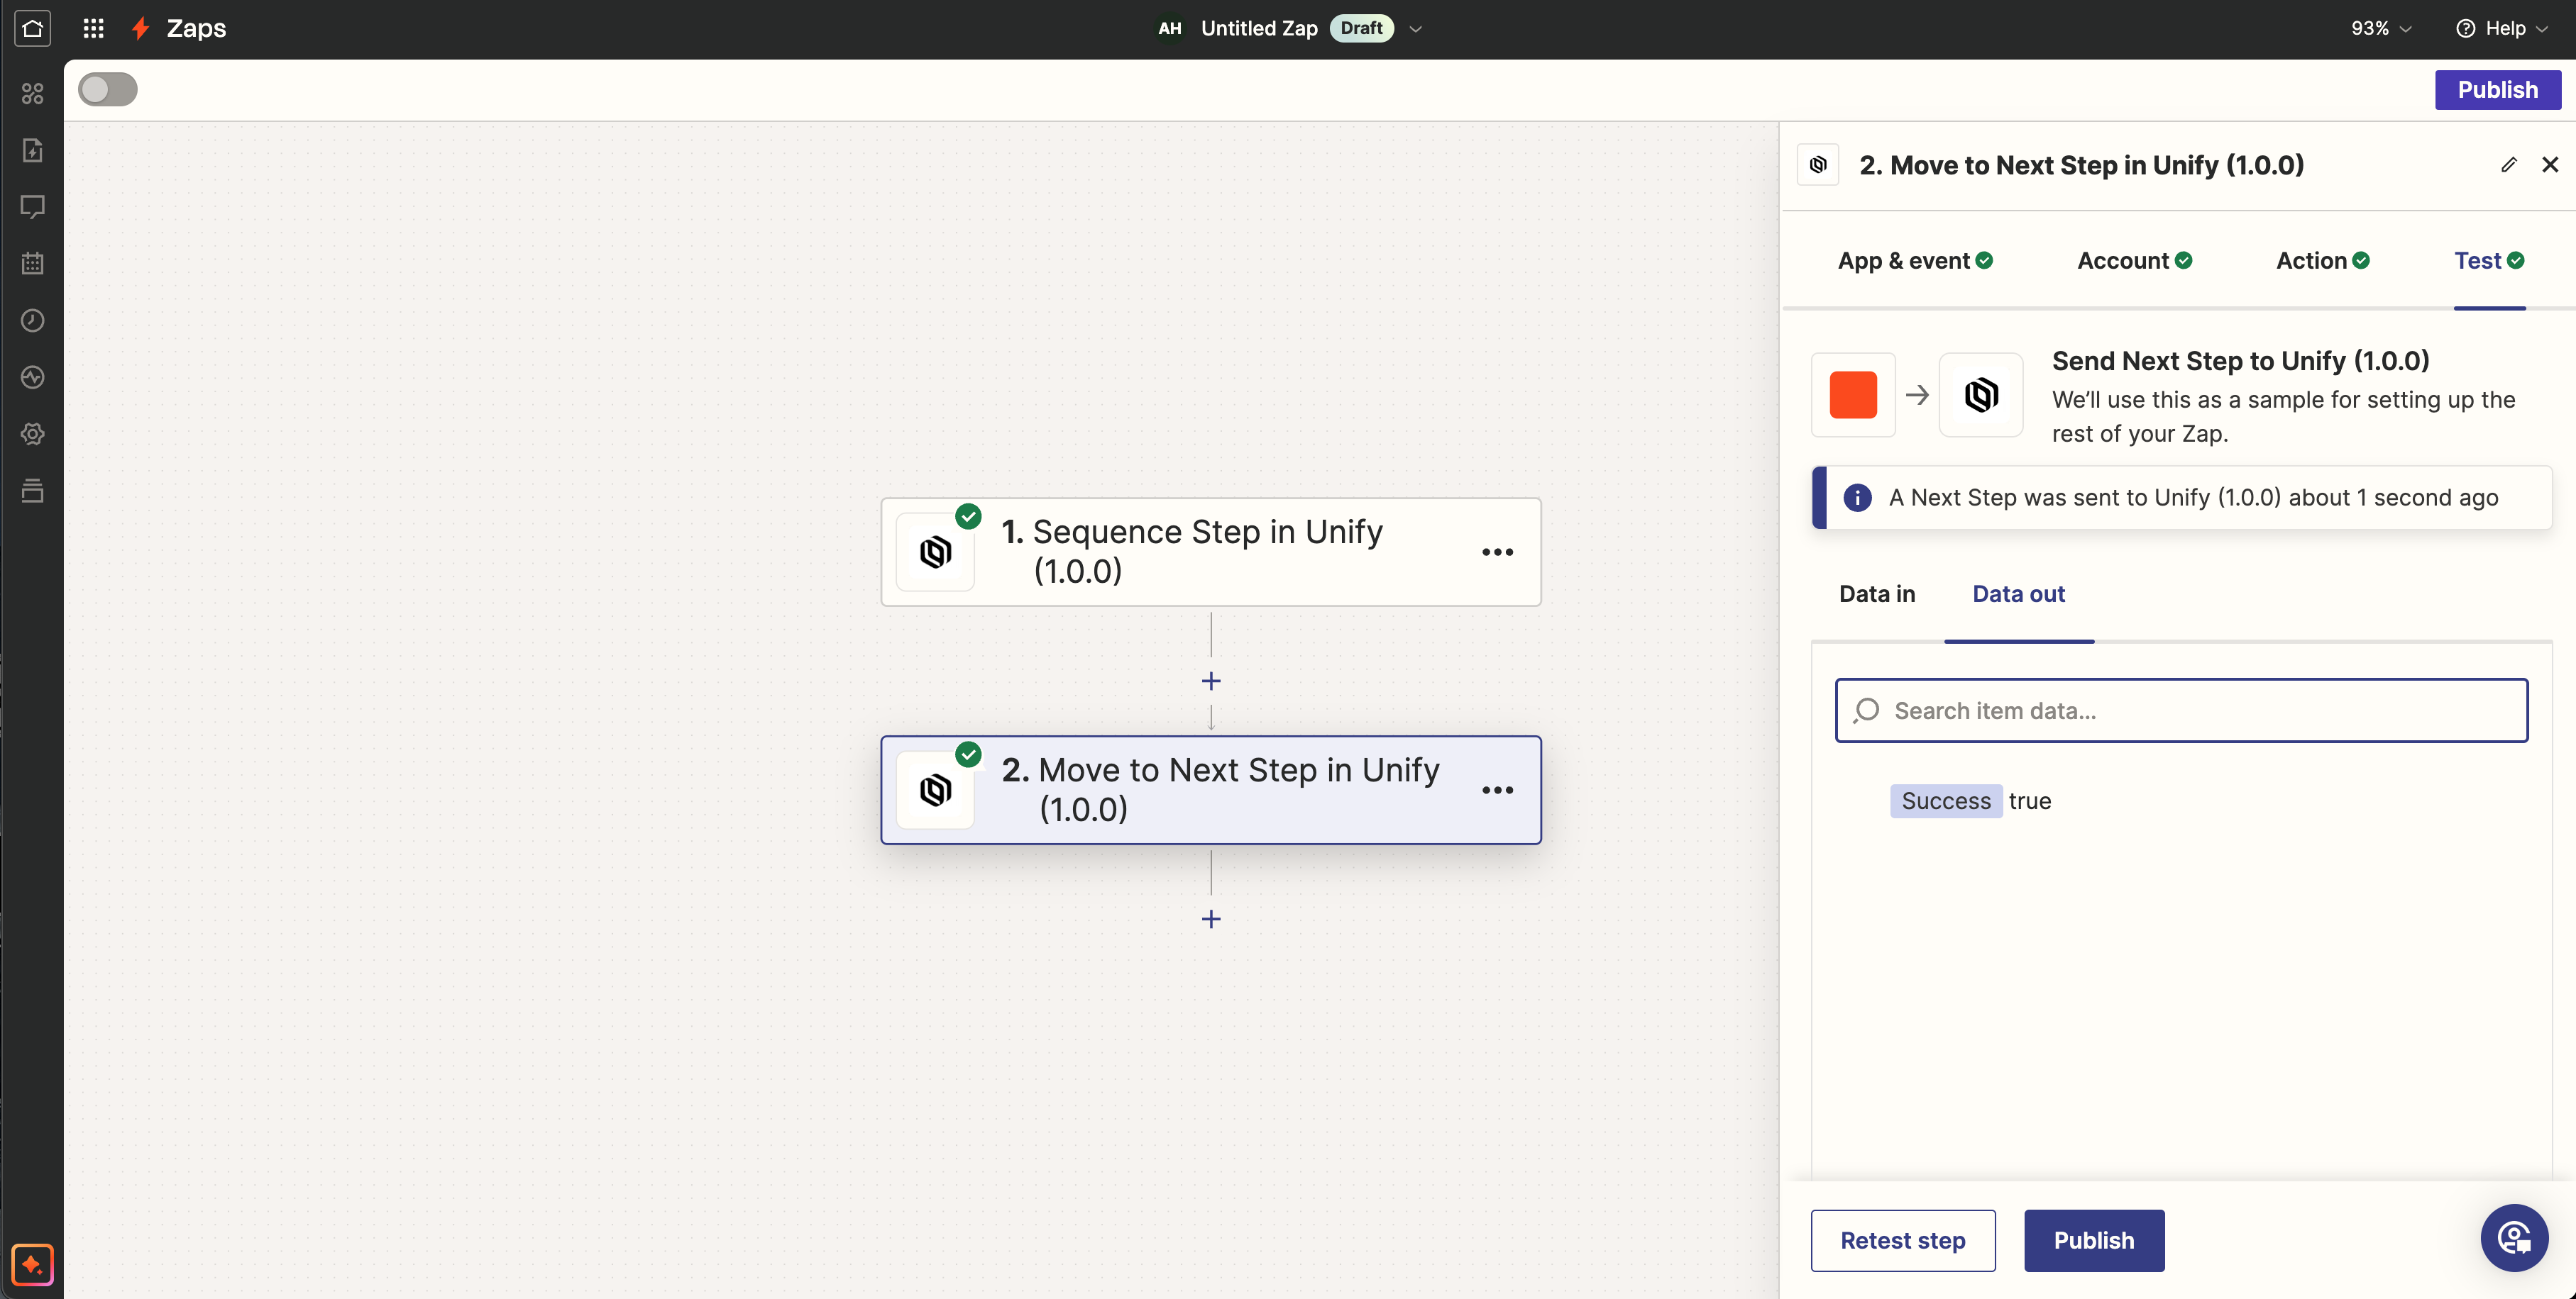The width and height of the screenshot is (2576, 1299).
Task: Toggle the Zap on/off switch
Action: [107, 89]
